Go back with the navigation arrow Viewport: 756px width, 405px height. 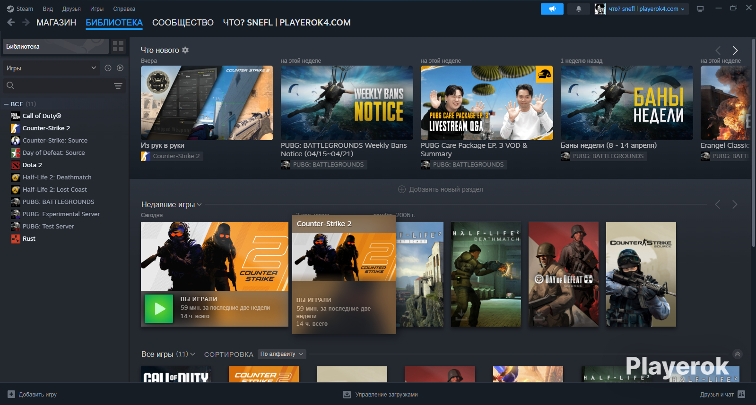[11, 22]
